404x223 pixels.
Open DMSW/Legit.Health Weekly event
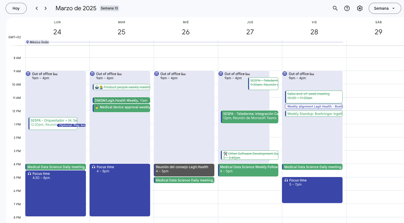[x=121, y=100]
